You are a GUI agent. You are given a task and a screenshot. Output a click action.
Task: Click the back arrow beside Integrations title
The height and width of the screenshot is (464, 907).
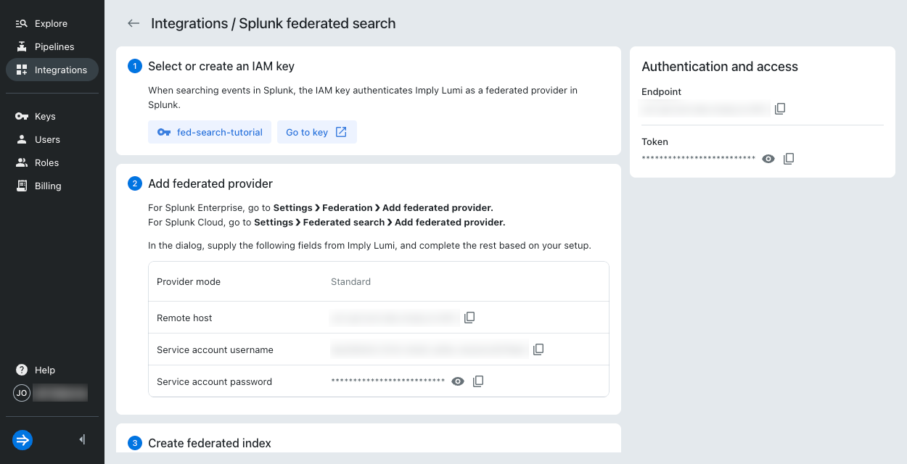(x=134, y=23)
